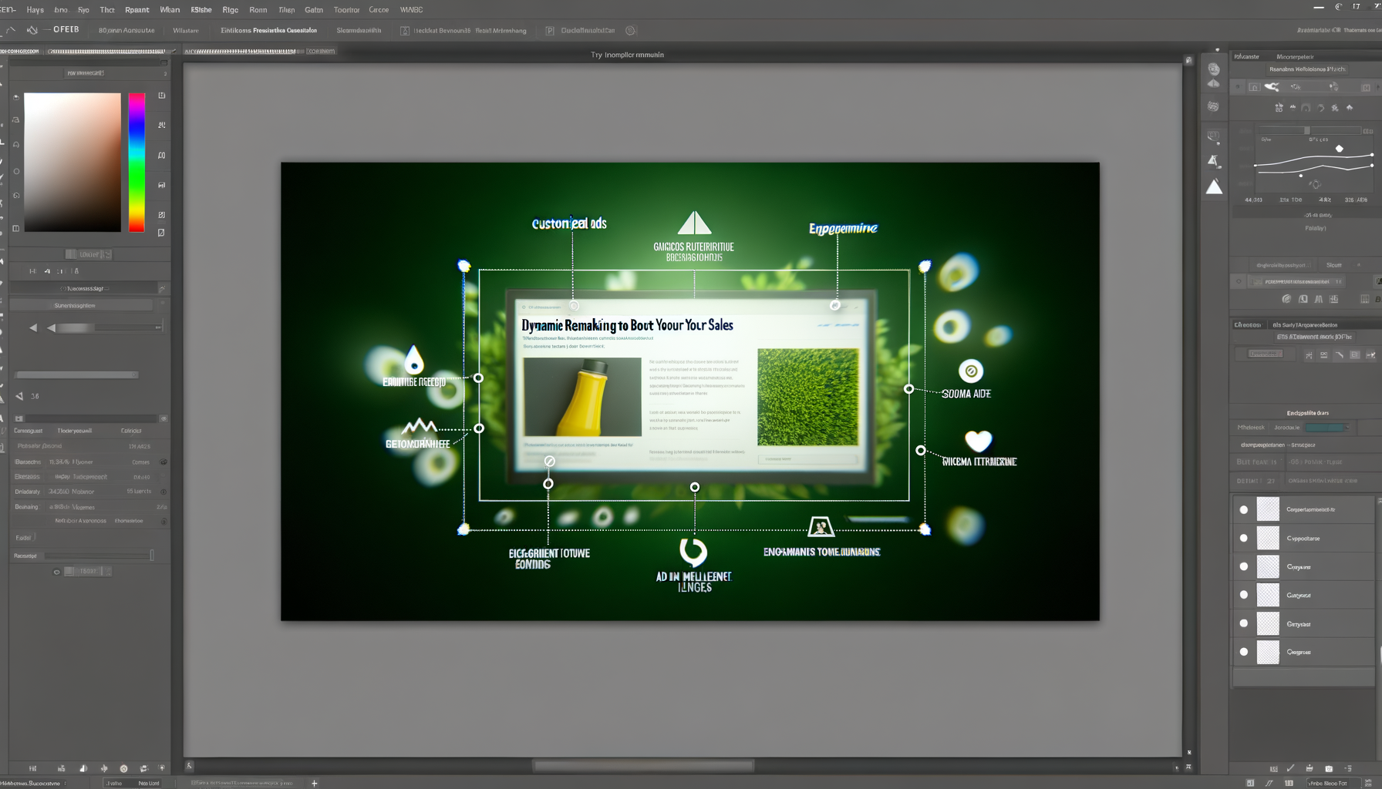Open the blending mode dropdown above the layers list
The height and width of the screenshot is (789, 1382).
click(1326, 427)
